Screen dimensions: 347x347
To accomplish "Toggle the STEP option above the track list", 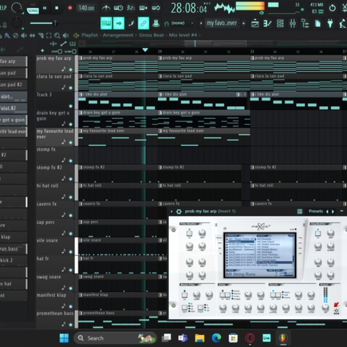I will (x=57, y=51).
